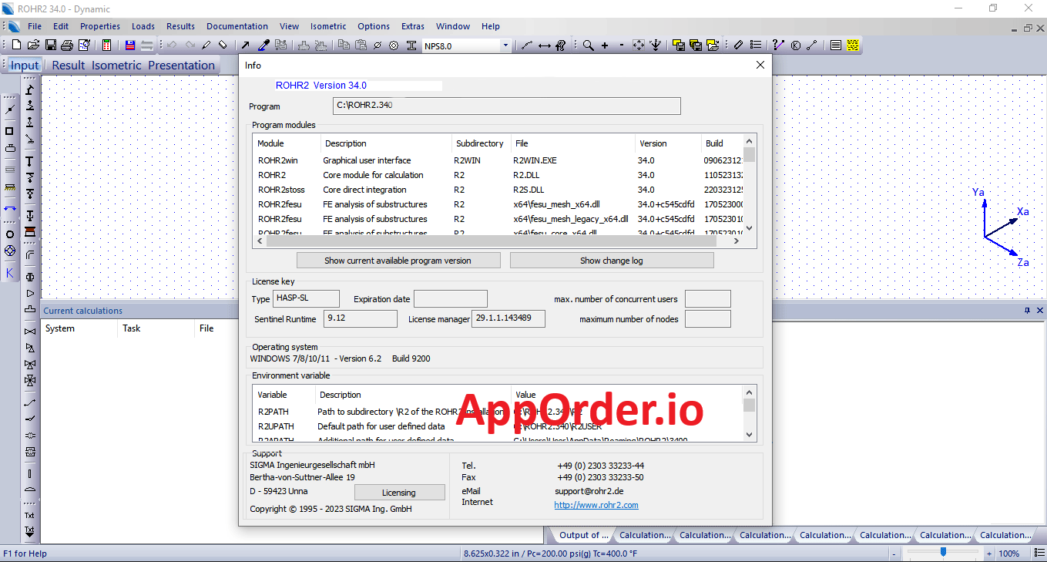Select the eyedropper pick tool

[x=263, y=45]
